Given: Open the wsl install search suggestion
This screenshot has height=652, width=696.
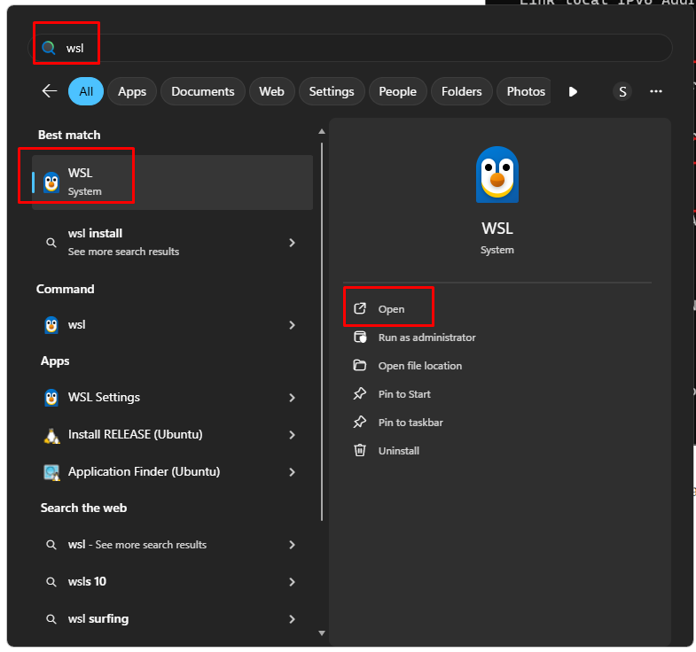Looking at the screenshot, I should click(172, 242).
